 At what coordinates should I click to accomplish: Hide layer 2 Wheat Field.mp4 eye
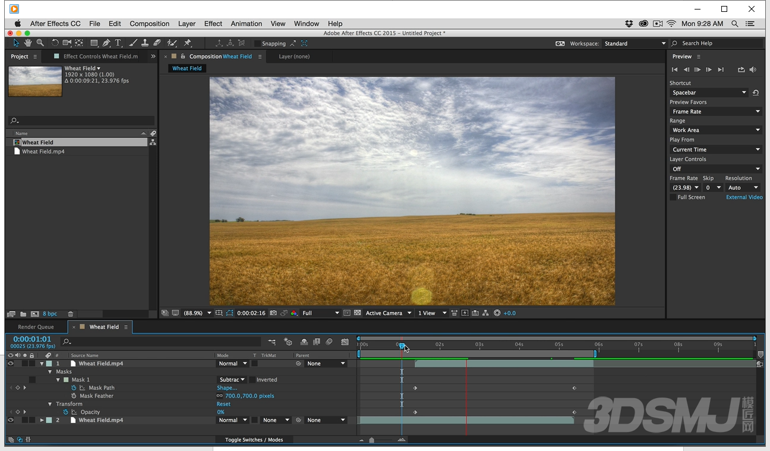click(10, 420)
